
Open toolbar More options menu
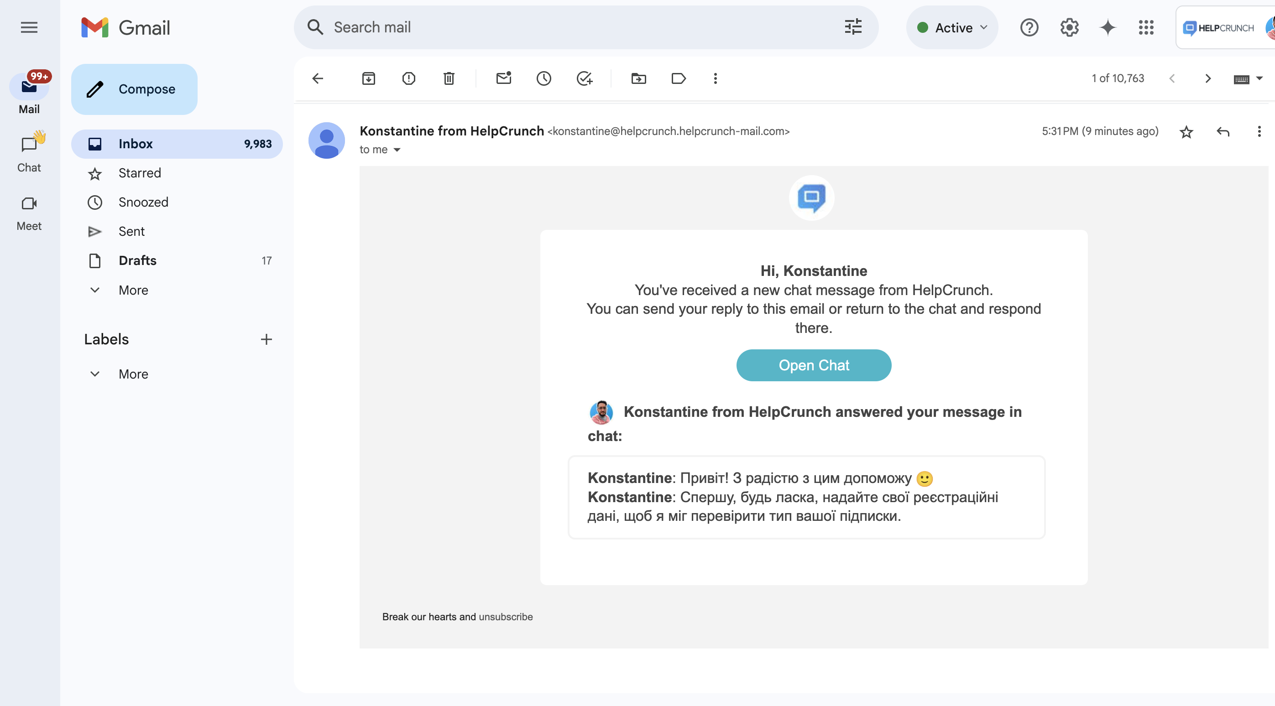tap(715, 78)
